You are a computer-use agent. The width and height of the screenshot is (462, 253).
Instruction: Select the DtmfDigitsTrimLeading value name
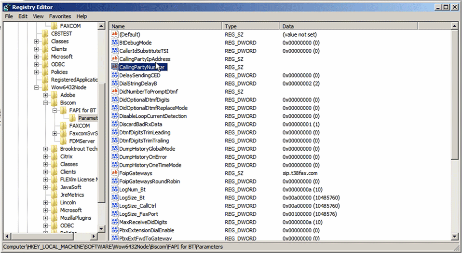point(145,132)
